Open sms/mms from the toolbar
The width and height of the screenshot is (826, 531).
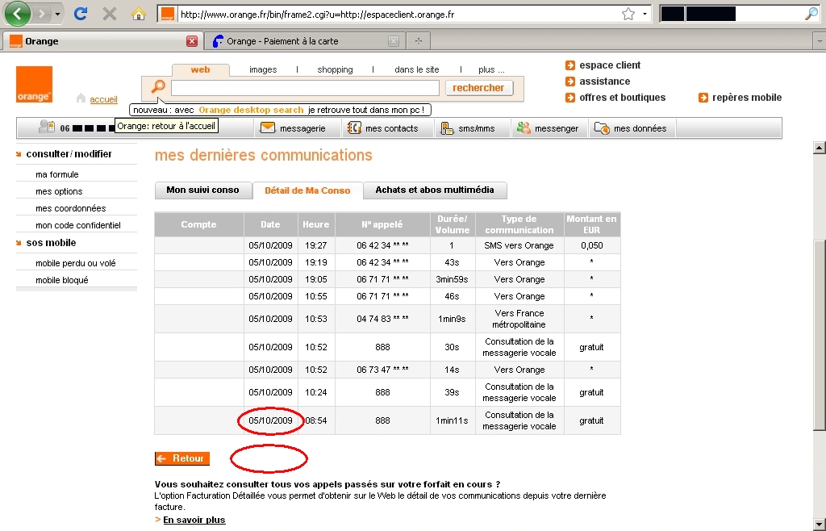point(468,128)
